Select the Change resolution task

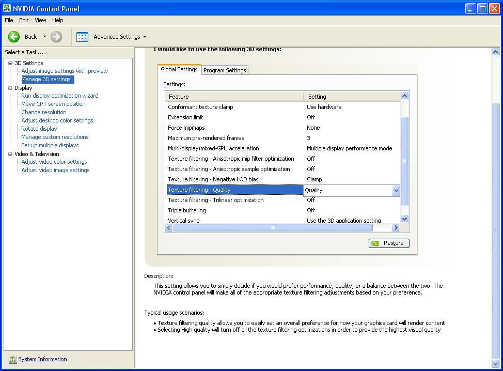click(x=43, y=112)
